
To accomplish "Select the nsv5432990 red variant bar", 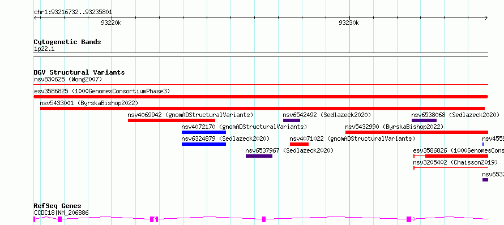I will (417, 132).
